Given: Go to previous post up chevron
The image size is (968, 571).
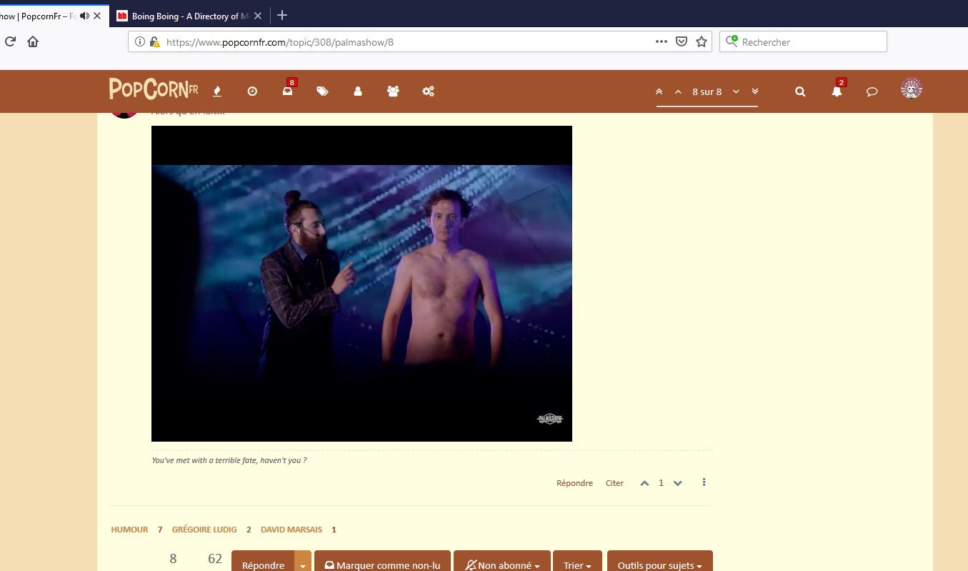Looking at the screenshot, I should tap(678, 91).
